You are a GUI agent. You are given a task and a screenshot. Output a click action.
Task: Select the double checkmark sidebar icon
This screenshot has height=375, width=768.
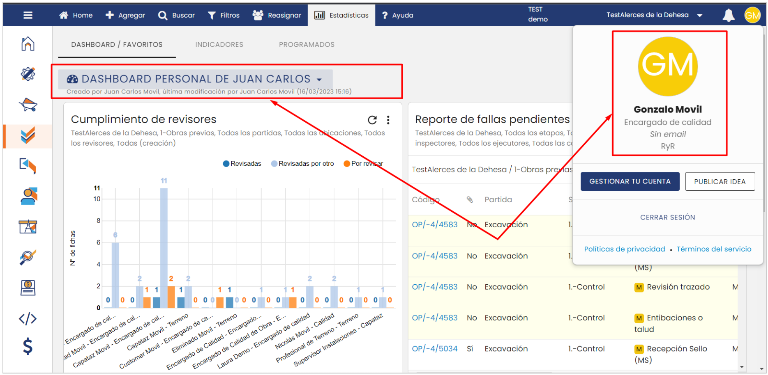tap(28, 135)
